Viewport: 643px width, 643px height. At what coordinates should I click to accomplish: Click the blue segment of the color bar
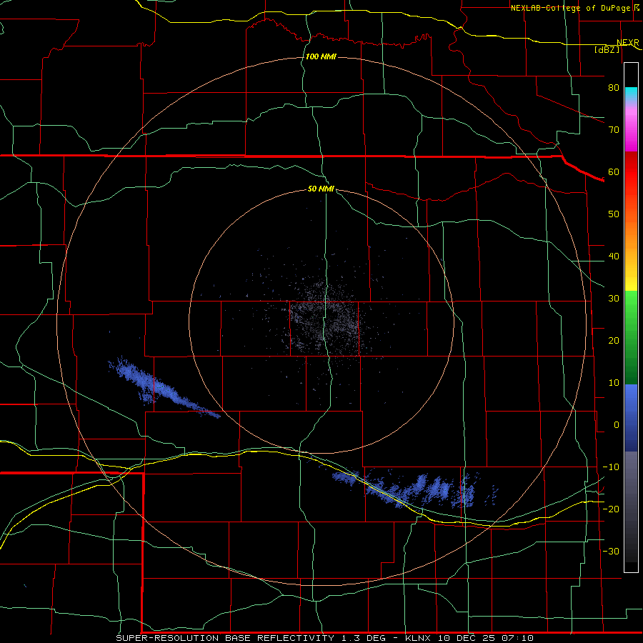[x=631, y=418]
